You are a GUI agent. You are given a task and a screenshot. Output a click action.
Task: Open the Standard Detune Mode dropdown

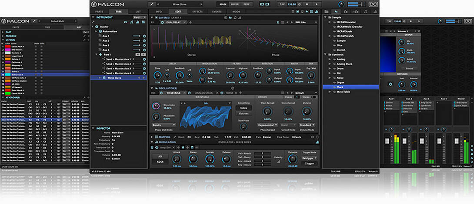click(x=307, y=125)
